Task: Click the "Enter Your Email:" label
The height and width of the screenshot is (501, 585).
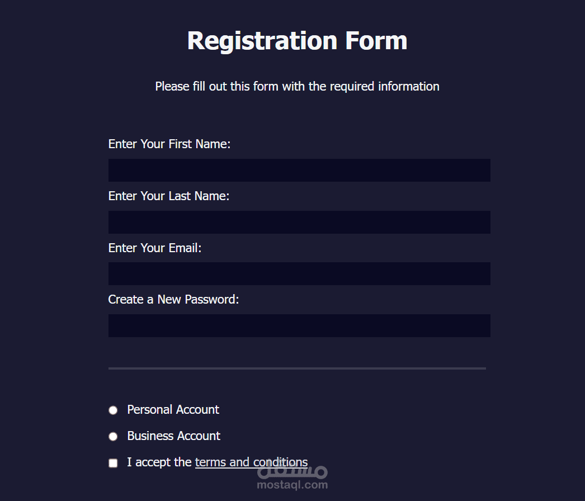Action: click(155, 248)
